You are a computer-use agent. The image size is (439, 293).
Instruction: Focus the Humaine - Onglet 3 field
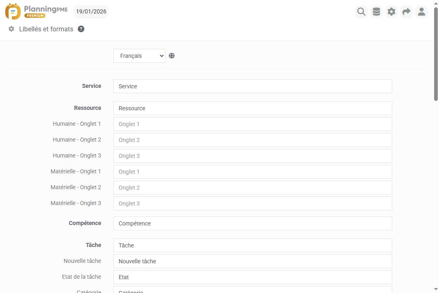pyautogui.click(x=252, y=156)
